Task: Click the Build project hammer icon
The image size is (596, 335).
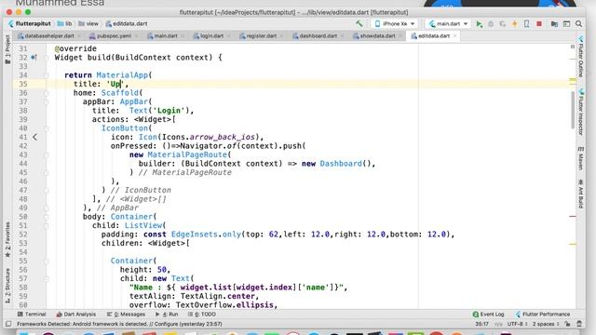Action: (359, 23)
